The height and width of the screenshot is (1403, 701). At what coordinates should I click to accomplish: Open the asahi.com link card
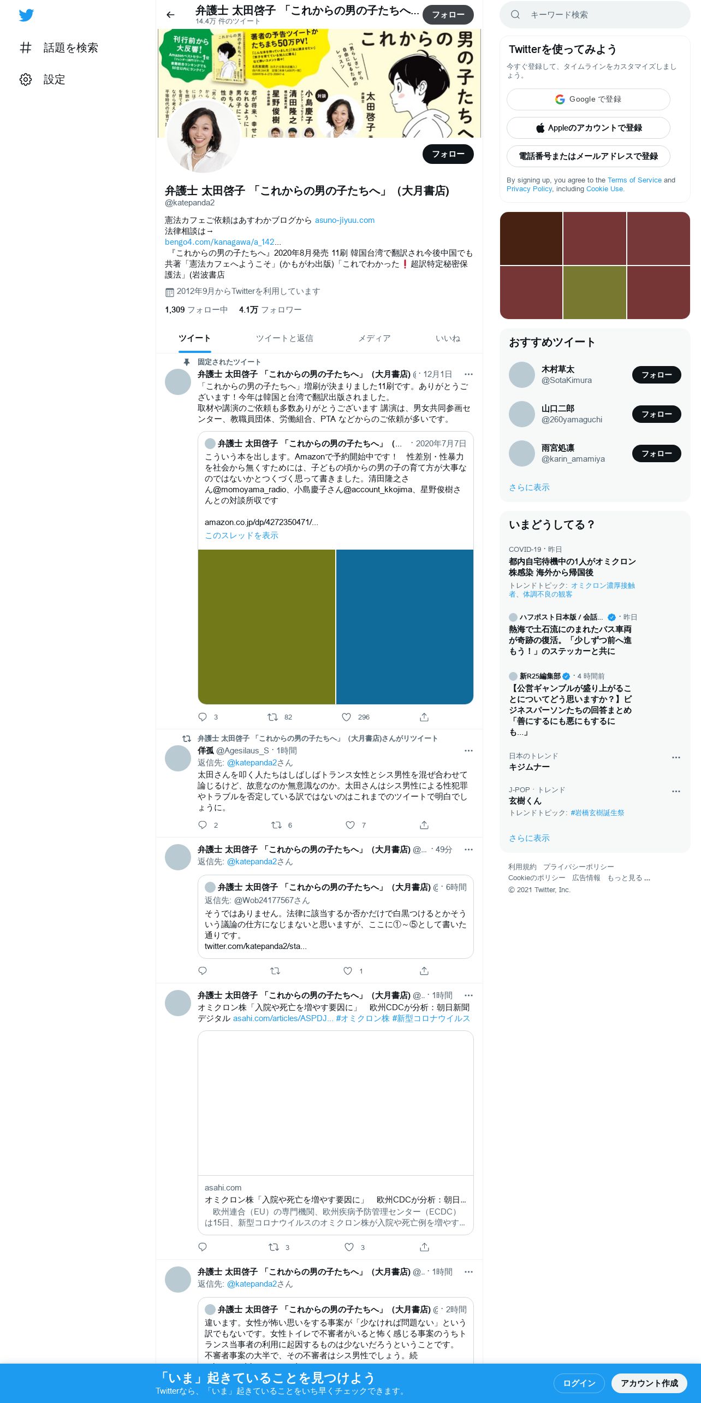[335, 1132]
